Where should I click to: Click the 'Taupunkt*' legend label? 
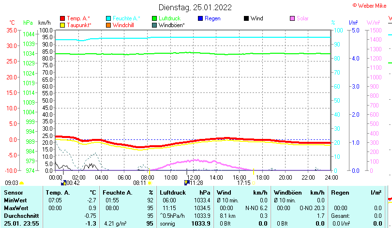pyautogui.click(x=79, y=25)
